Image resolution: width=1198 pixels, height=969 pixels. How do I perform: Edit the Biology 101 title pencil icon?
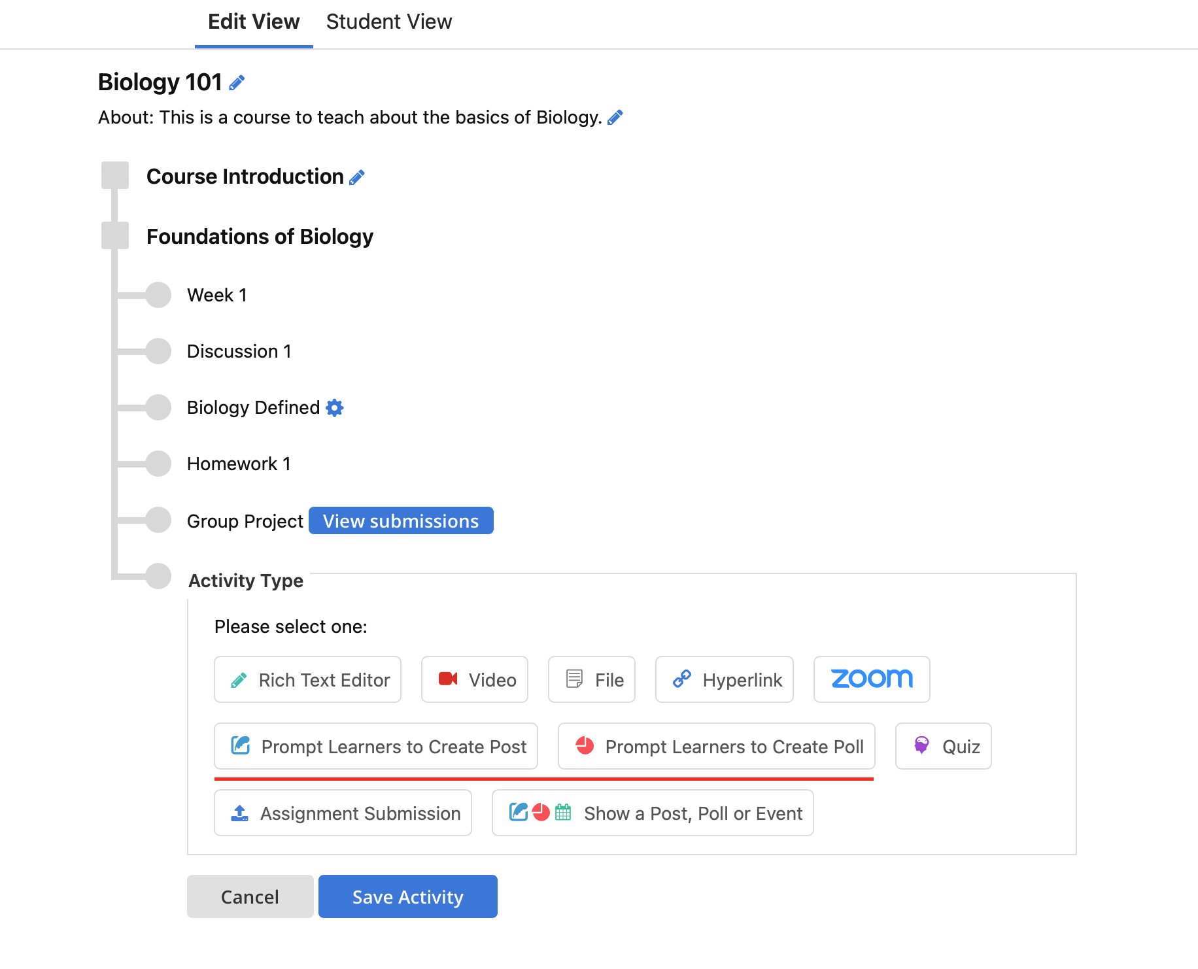(237, 82)
